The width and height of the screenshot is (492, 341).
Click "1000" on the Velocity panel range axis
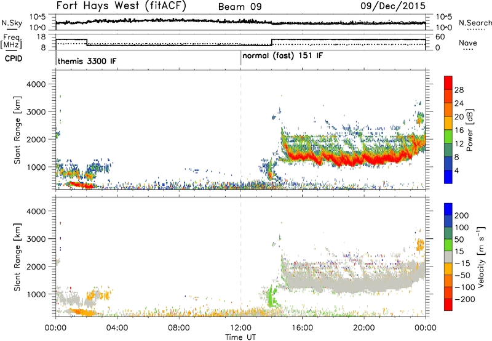[36, 294]
